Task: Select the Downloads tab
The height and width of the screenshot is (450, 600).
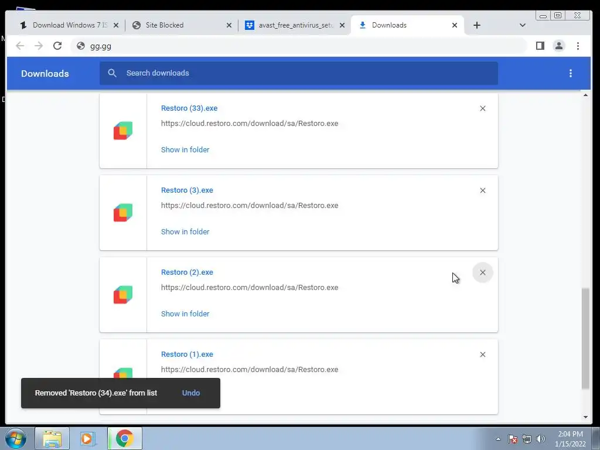Action: point(408,25)
